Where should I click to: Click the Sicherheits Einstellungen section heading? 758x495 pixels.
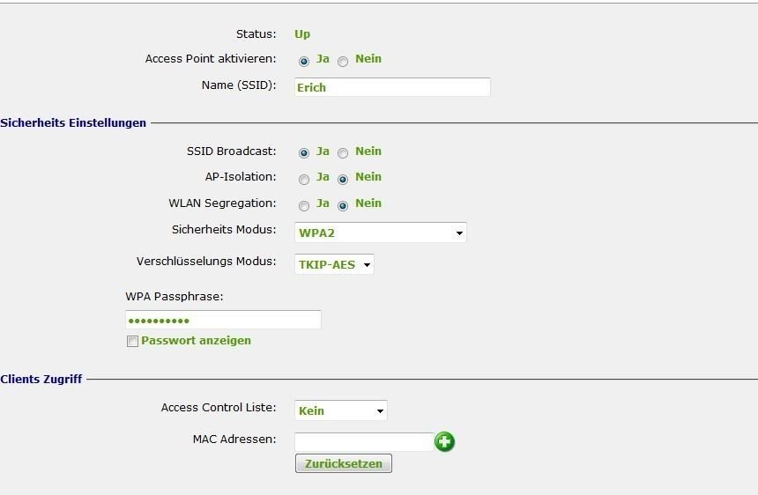[73, 122]
